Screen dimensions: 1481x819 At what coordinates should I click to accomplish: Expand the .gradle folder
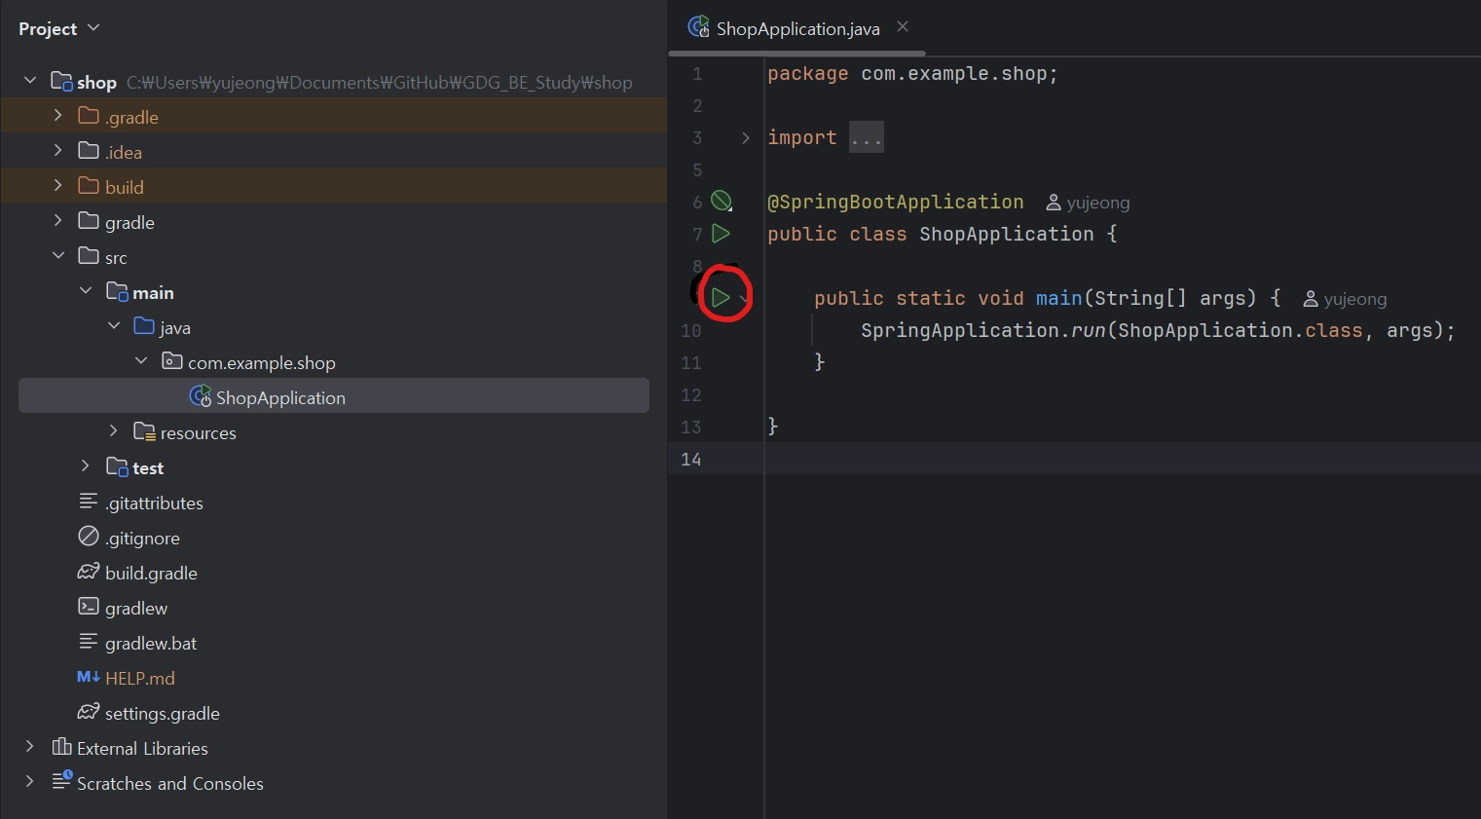tap(57, 116)
